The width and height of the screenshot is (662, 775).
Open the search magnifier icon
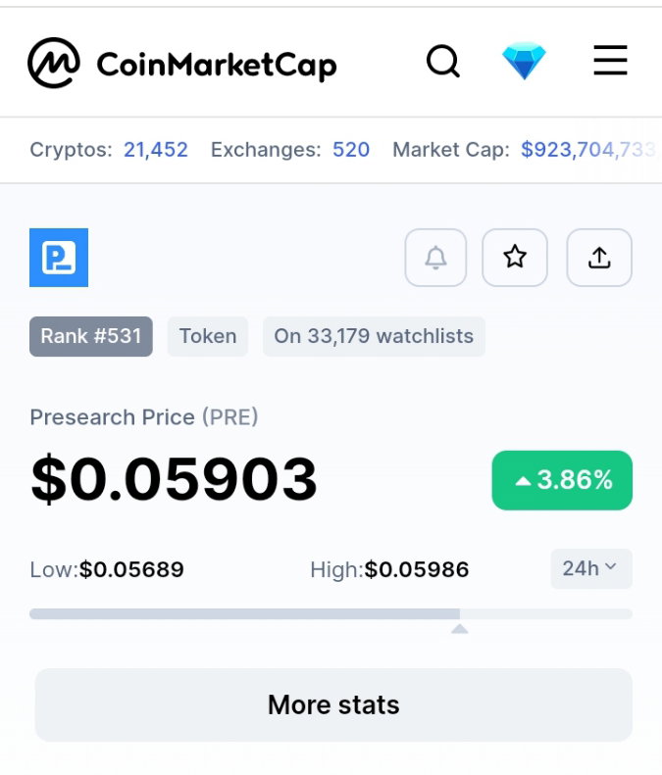click(443, 62)
